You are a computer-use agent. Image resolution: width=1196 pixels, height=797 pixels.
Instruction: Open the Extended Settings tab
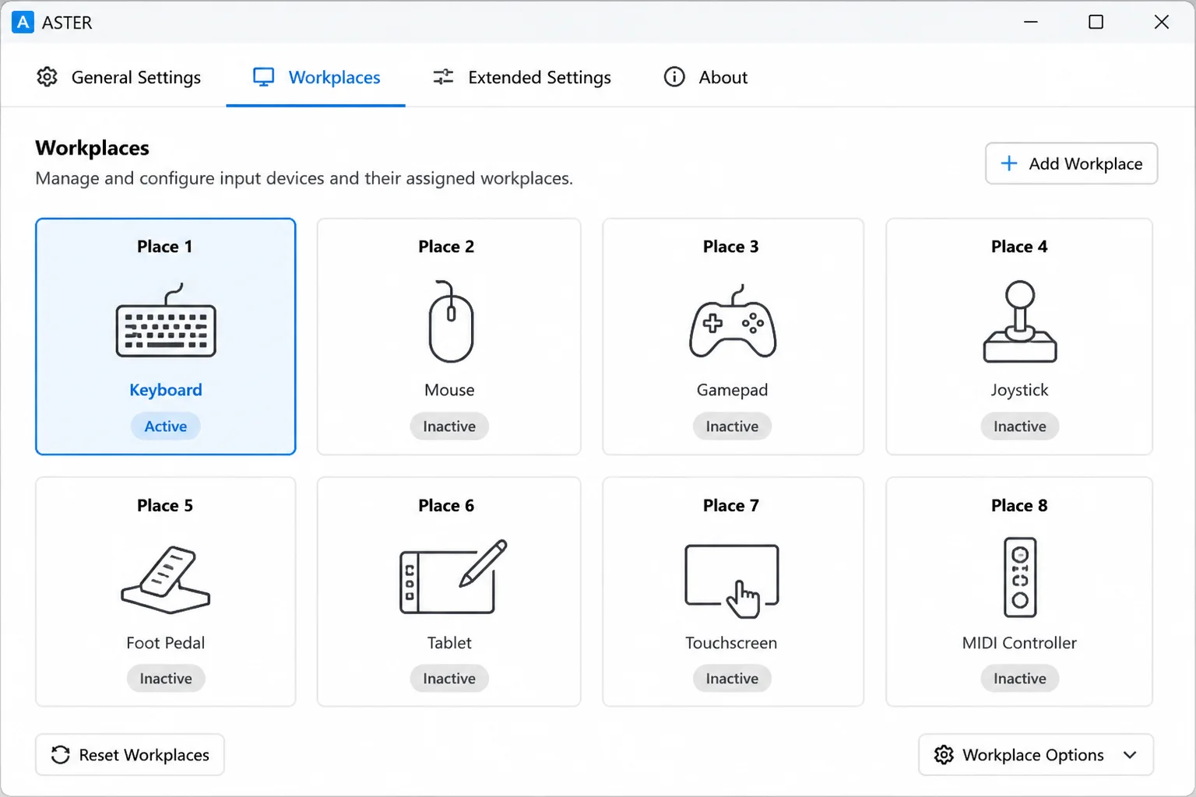click(522, 77)
